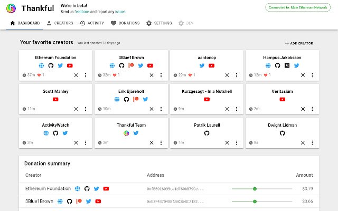The height and width of the screenshot is (211, 338).
Task: Open Kurzgesagt card's YouTube icon
Action: pos(206,99)
